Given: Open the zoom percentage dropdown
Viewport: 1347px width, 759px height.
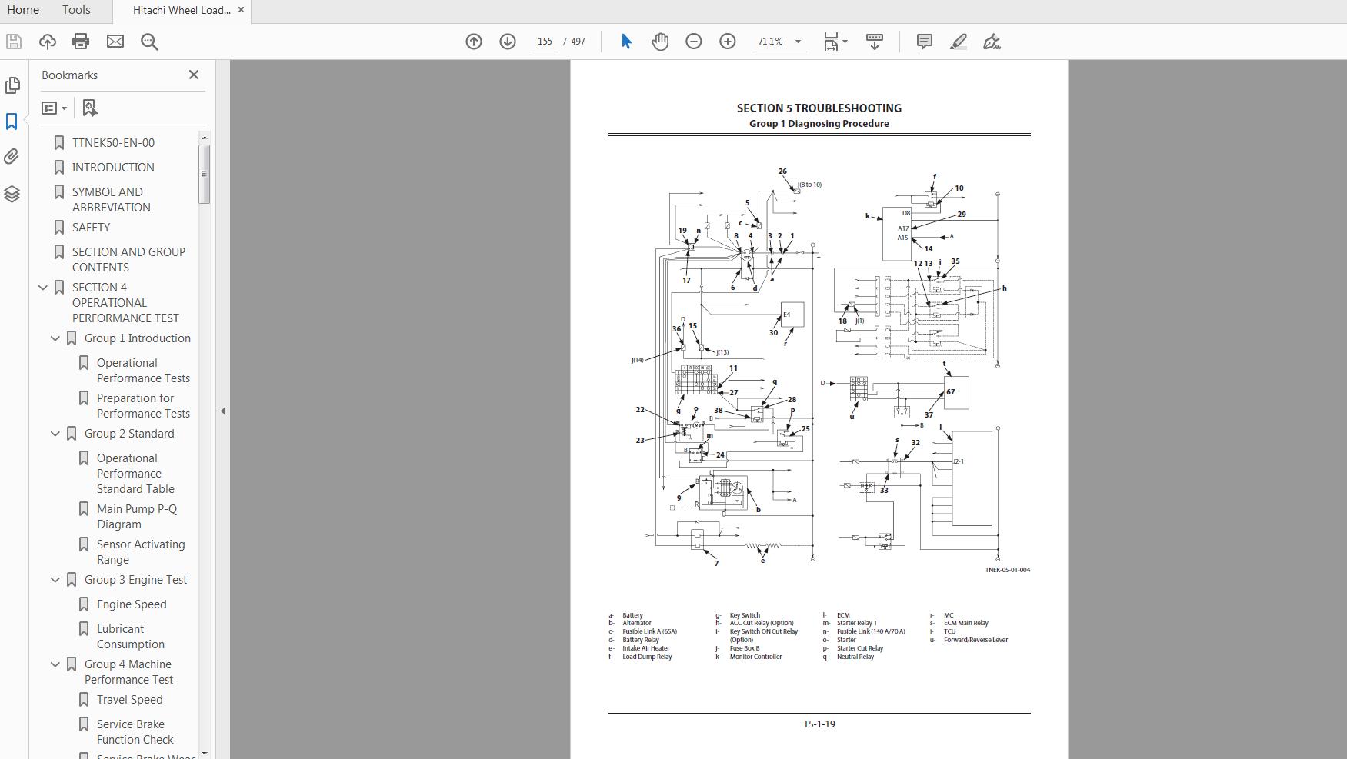Looking at the screenshot, I should pos(799,42).
